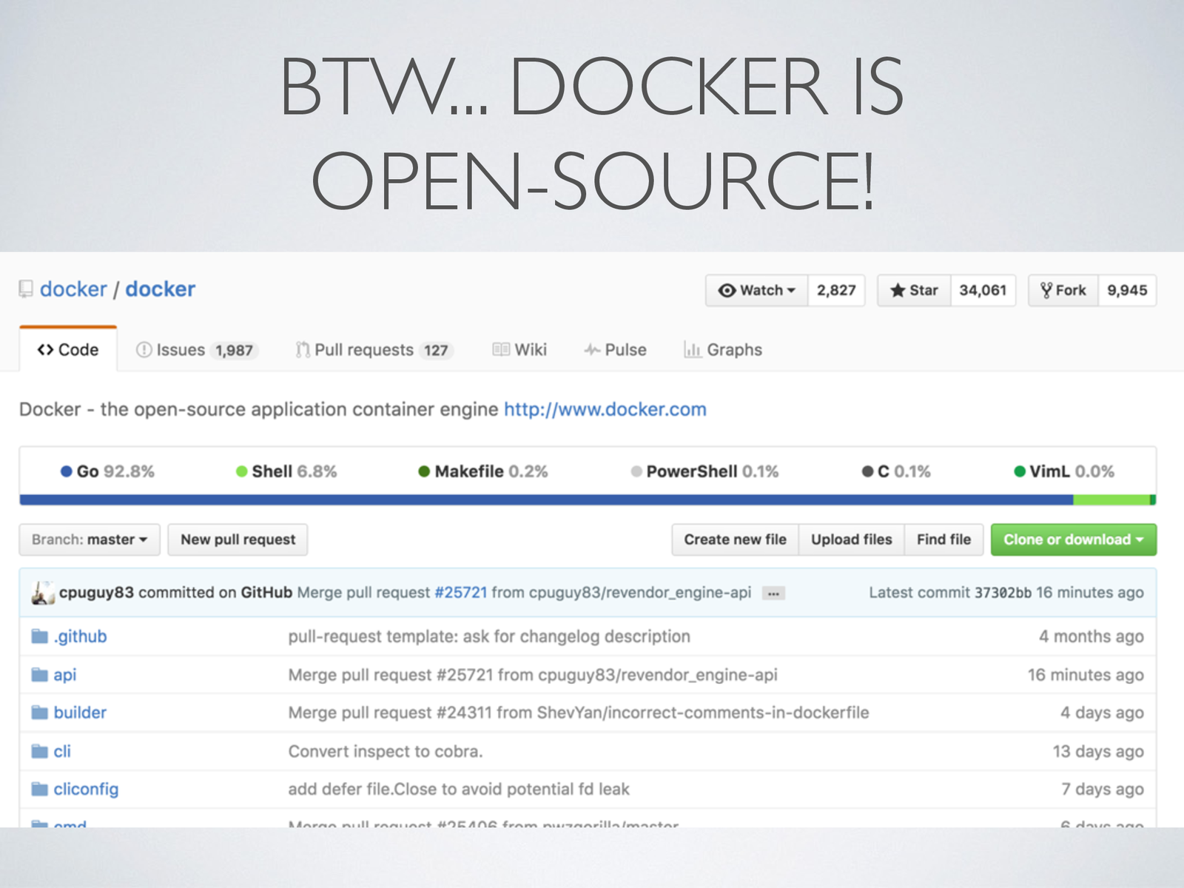
Task: Click Find file button
Action: pos(943,539)
